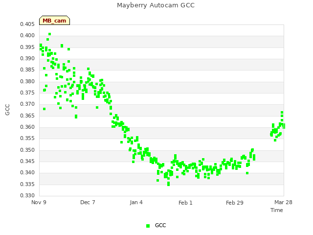Click the GCC legend label
The height and width of the screenshot is (235, 313).
pyautogui.click(x=160, y=225)
